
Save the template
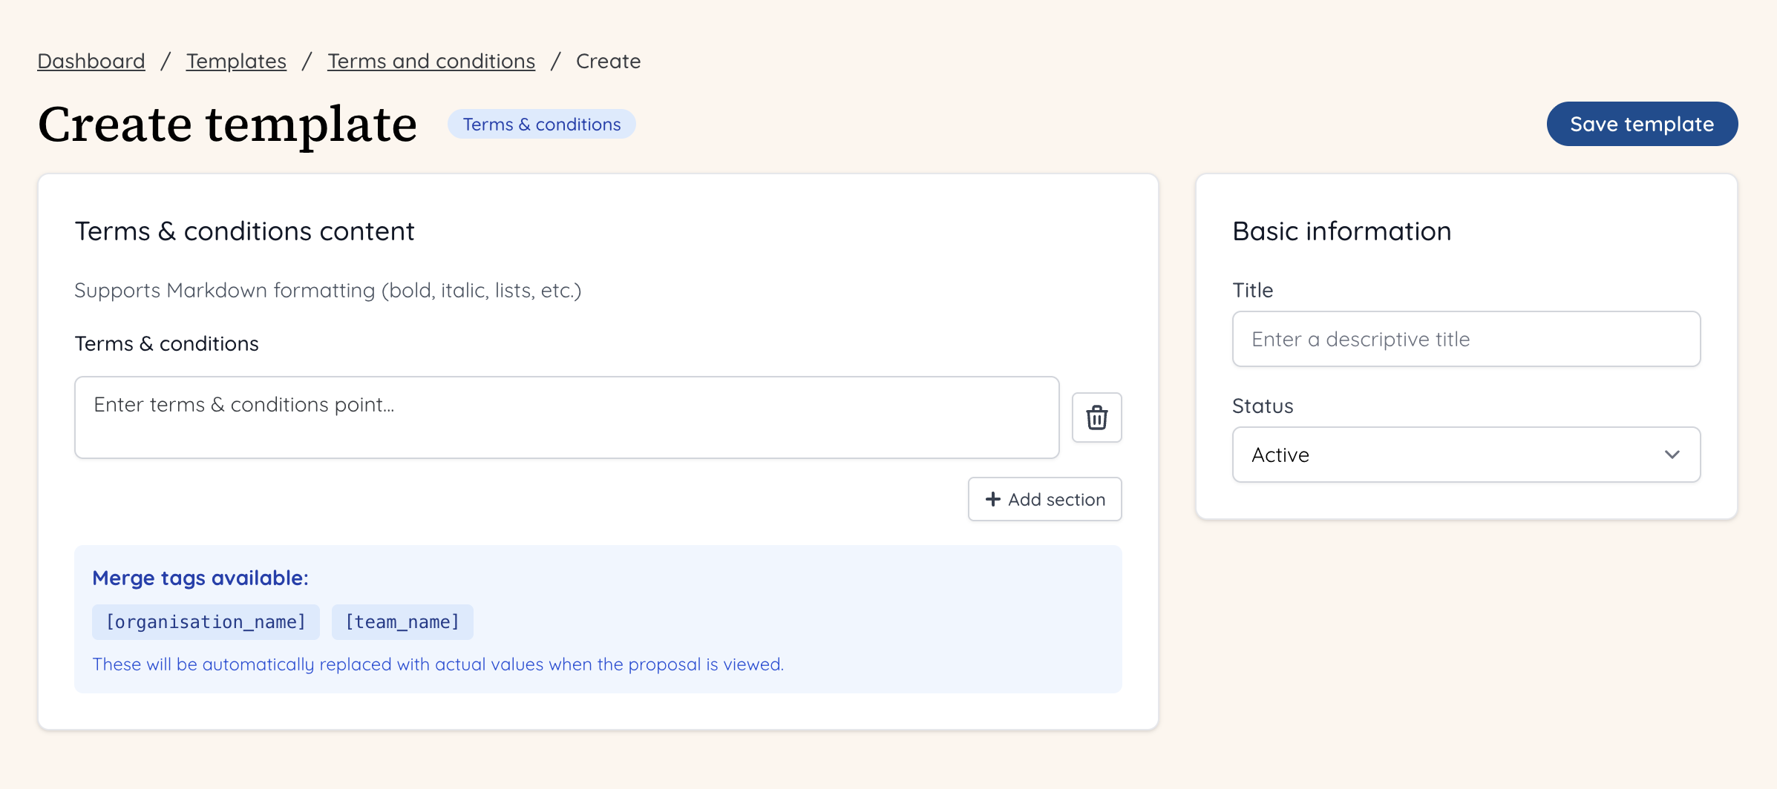click(1642, 124)
